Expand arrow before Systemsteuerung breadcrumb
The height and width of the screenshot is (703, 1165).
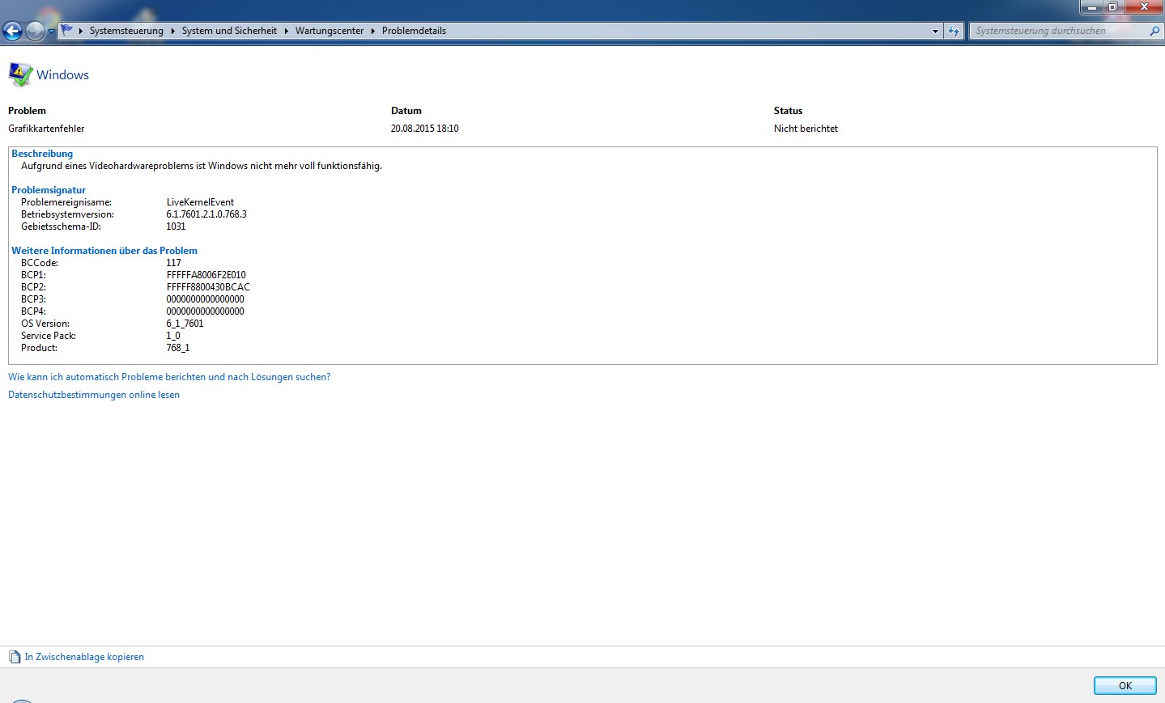tap(81, 31)
